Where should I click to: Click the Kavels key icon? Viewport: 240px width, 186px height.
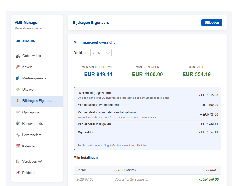[x=18, y=67]
